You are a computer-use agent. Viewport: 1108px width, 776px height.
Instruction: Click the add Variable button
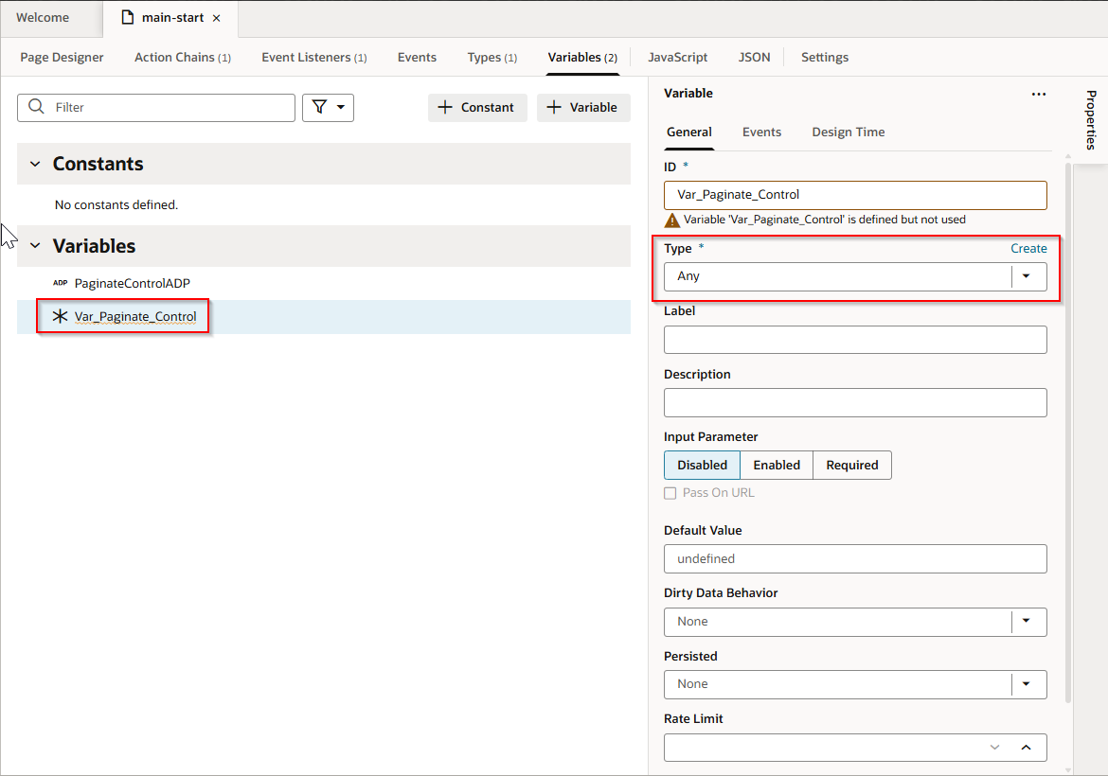pos(583,108)
